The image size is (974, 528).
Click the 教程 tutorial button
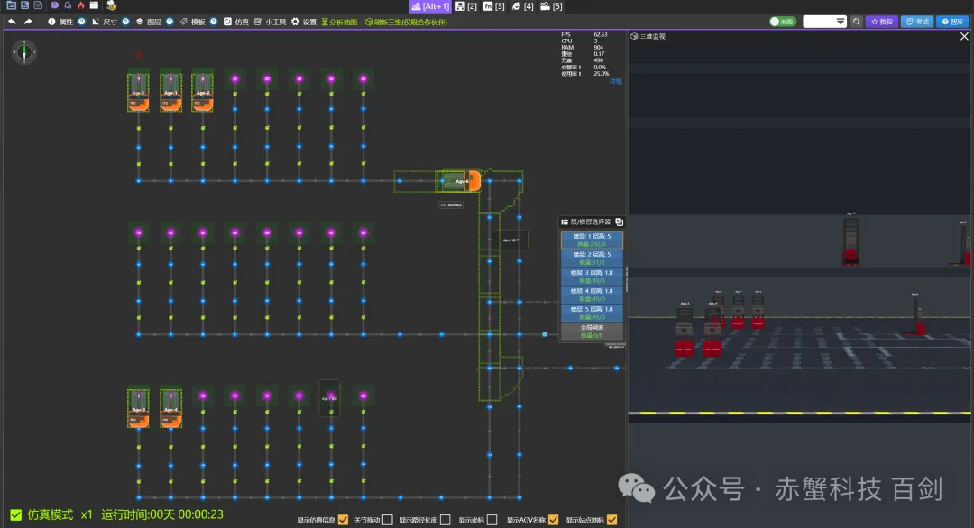point(881,21)
